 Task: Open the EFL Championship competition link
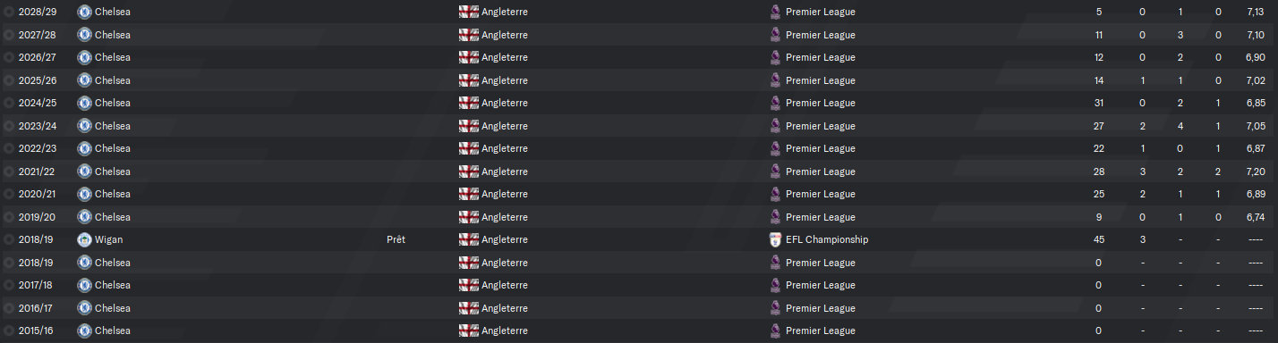coord(827,239)
